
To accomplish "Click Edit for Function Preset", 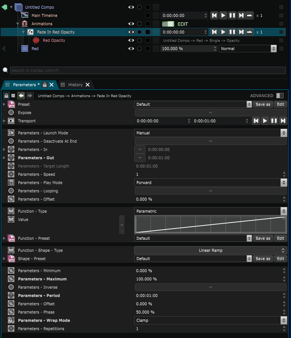I will (x=280, y=238).
